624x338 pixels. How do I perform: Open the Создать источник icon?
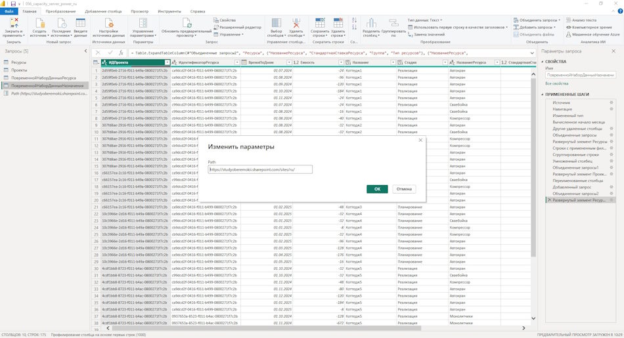pos(40,23)
